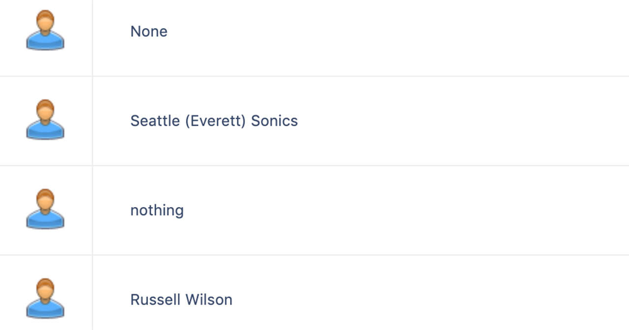
Task: Highlight the row containing "nothing"
Action: [x=314, y=210]
